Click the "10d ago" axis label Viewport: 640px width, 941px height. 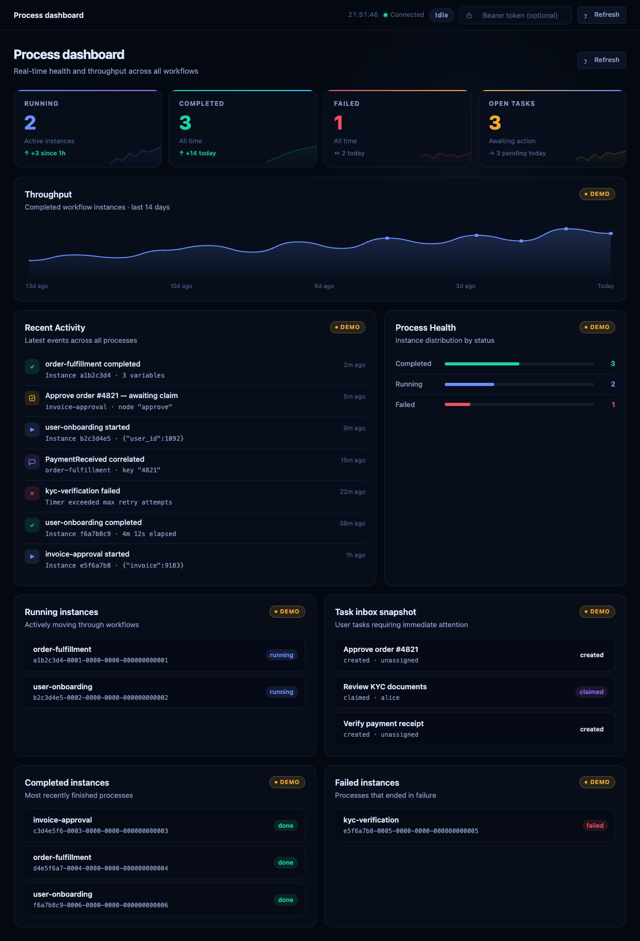tap(181, 286)
